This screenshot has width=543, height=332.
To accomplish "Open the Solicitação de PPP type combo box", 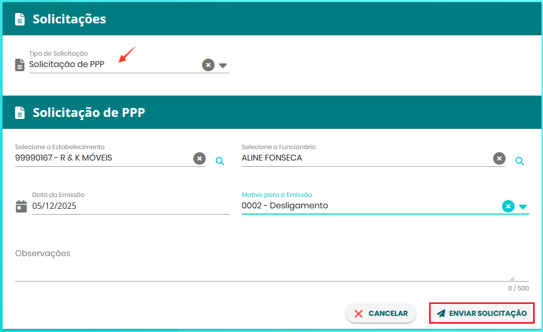I will 129,64.
